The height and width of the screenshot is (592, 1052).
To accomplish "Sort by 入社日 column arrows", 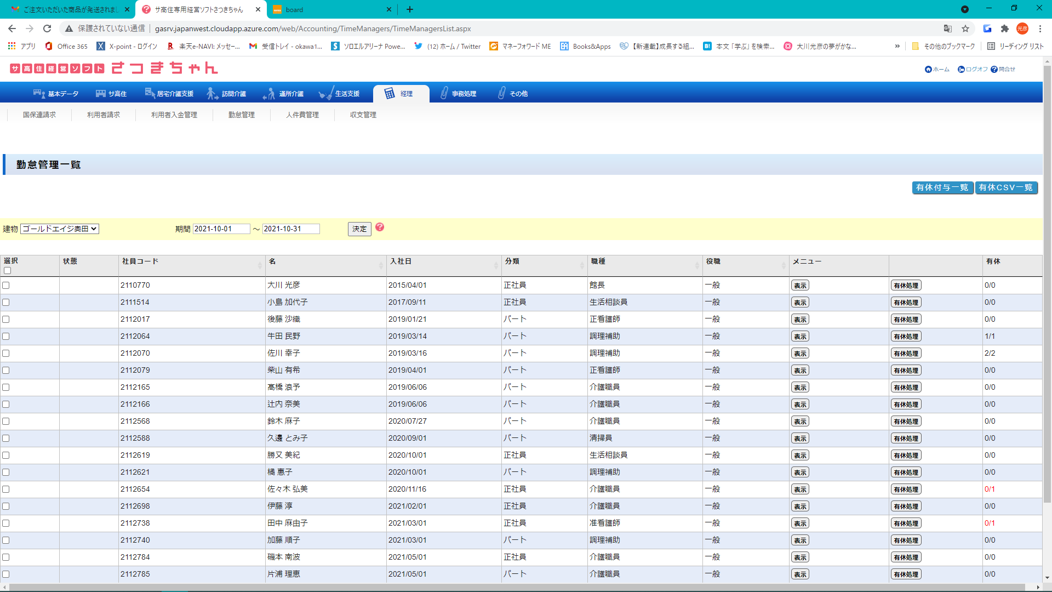I will pos(496,266).
